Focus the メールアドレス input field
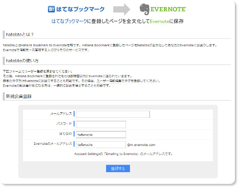 [113, 114]
